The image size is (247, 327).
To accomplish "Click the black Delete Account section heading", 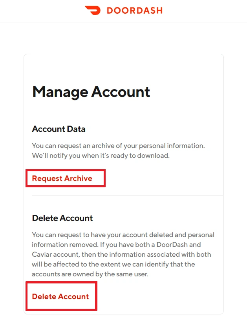I will (62, 218).
